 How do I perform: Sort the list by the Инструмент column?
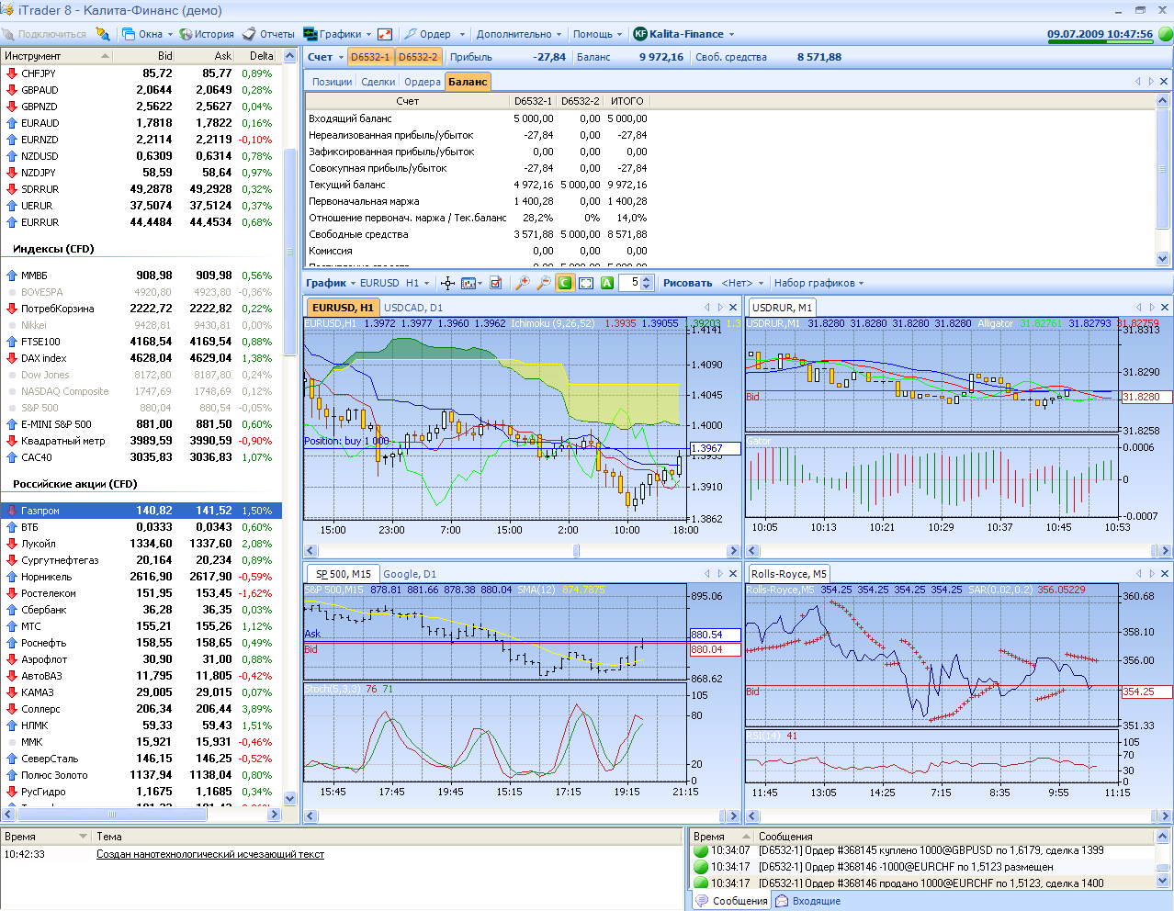57,56
